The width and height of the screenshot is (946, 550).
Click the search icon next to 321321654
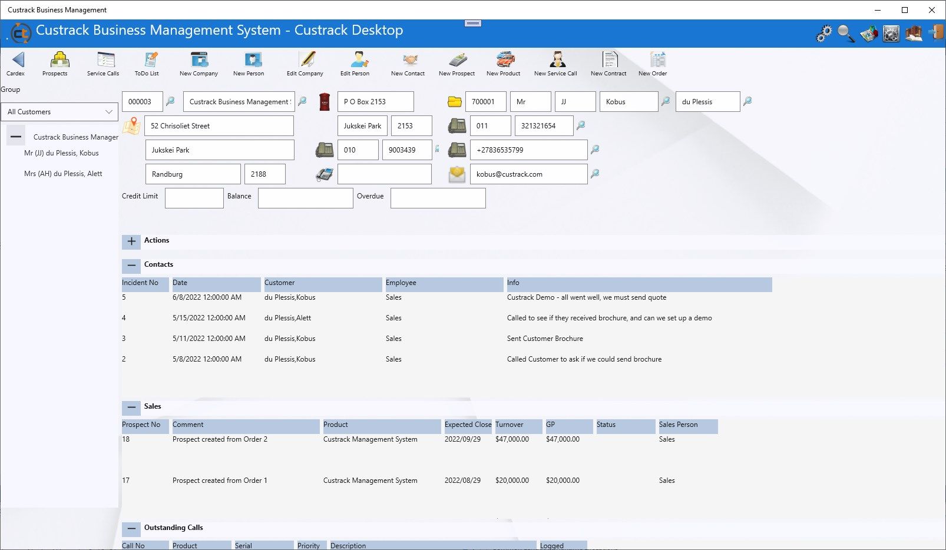[581, 125]
